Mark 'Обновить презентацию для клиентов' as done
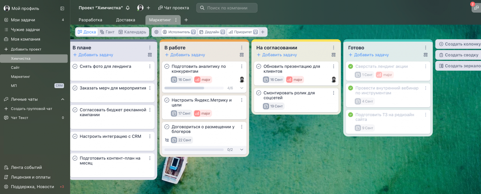The image size is (481, 194). click(259, 66)
